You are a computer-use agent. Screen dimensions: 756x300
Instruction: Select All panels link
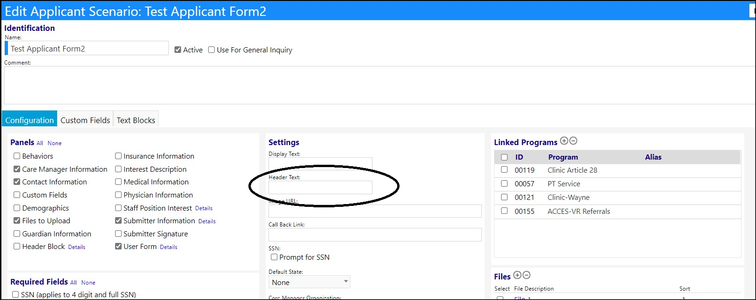pos(40,143)
